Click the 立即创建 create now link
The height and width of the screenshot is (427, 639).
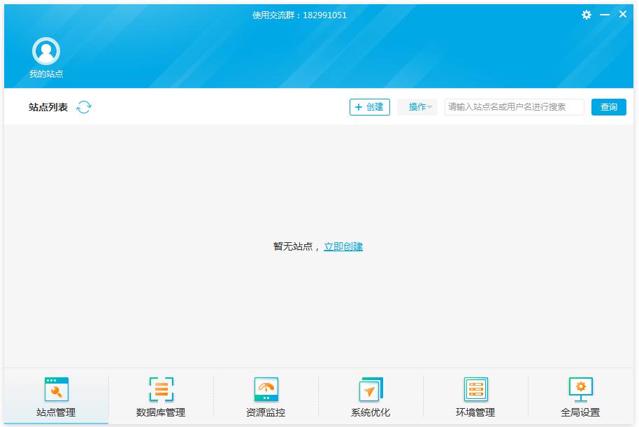click(344, 246)
